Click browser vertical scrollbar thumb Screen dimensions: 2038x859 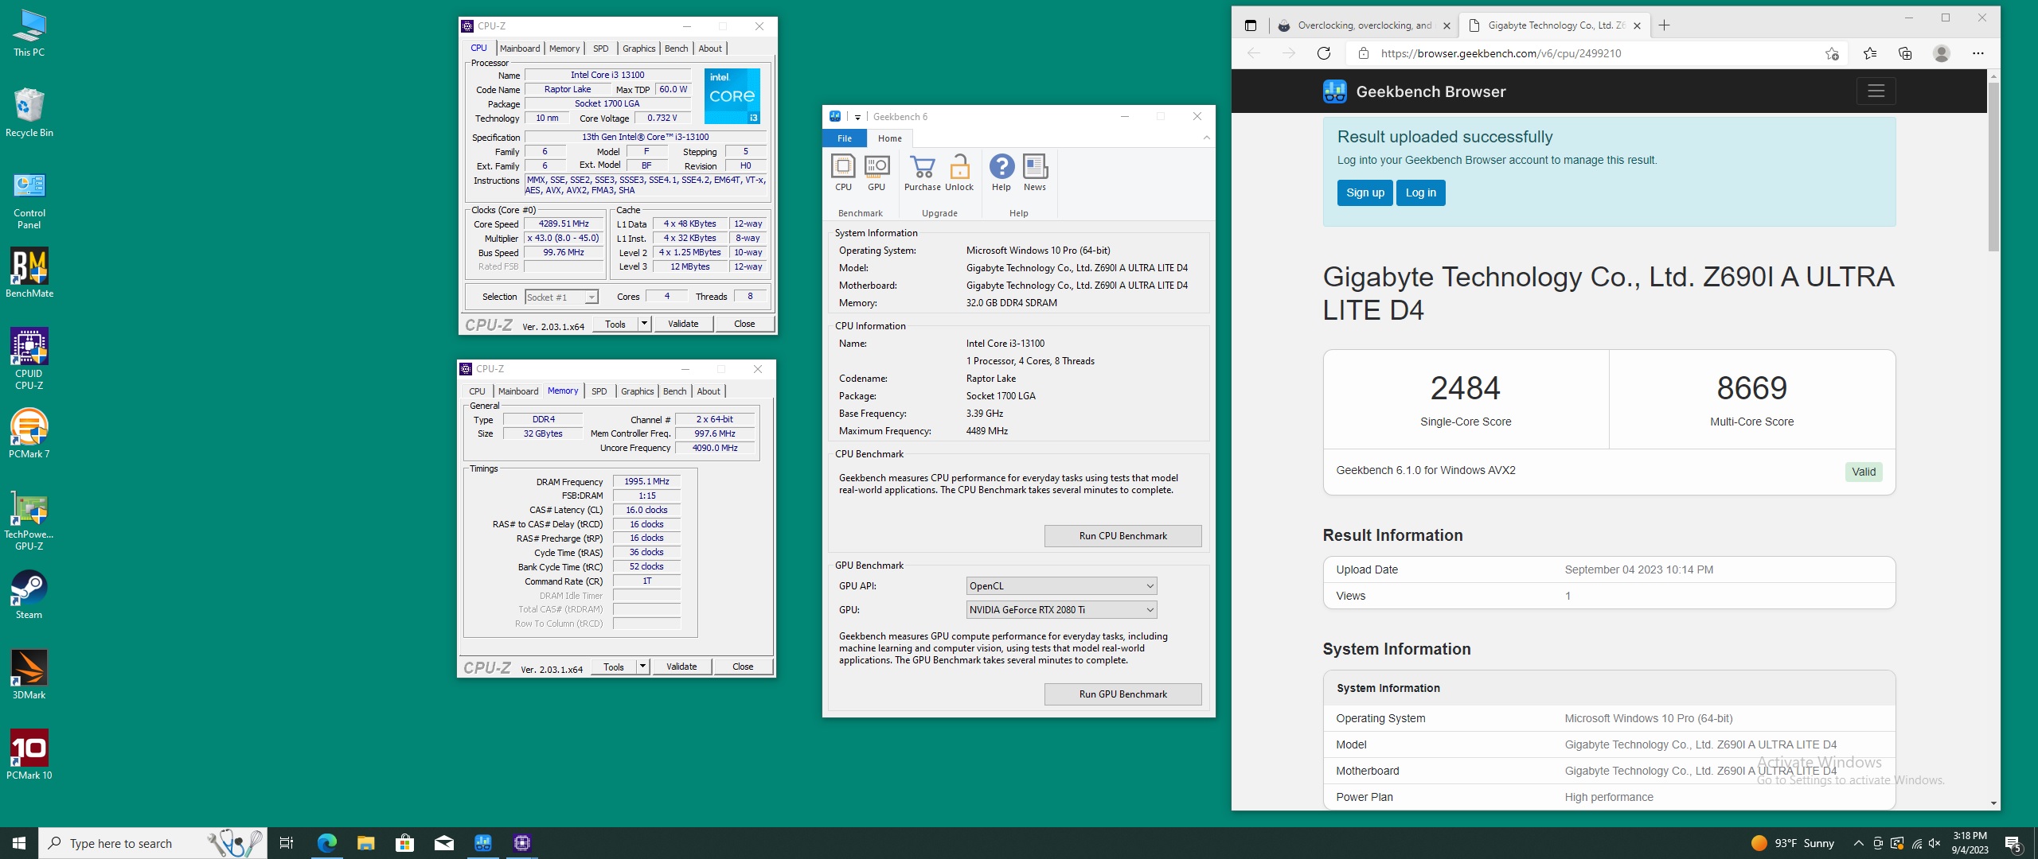pos(1993,167)
